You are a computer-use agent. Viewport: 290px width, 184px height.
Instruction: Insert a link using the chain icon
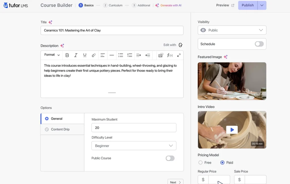tap(93, 55)
